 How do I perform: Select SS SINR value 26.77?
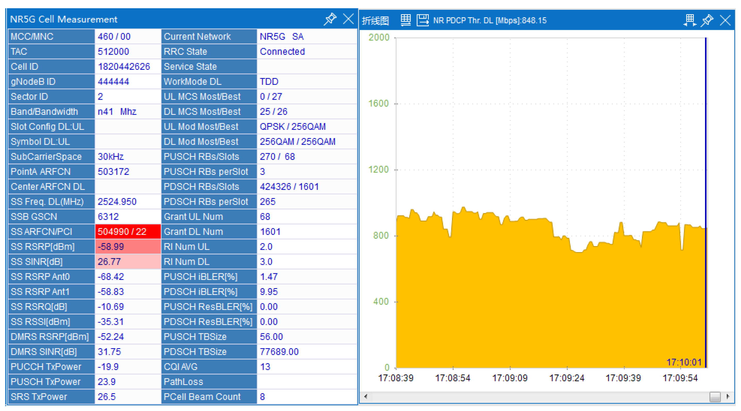[128, 262]
